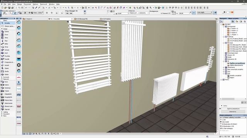The width and height of the screenshot is (247, 138).
Task: Open the Teamwork menu
Action: 44,4
